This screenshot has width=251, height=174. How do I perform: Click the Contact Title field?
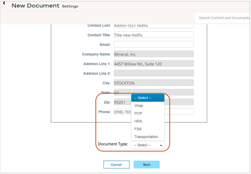coord(154,35)
